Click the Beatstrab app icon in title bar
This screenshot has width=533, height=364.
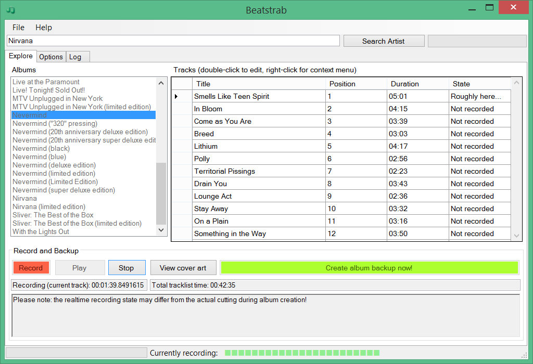tap(10, 10)
